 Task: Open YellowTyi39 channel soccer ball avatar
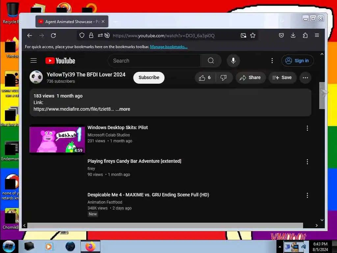pos(36,77)
